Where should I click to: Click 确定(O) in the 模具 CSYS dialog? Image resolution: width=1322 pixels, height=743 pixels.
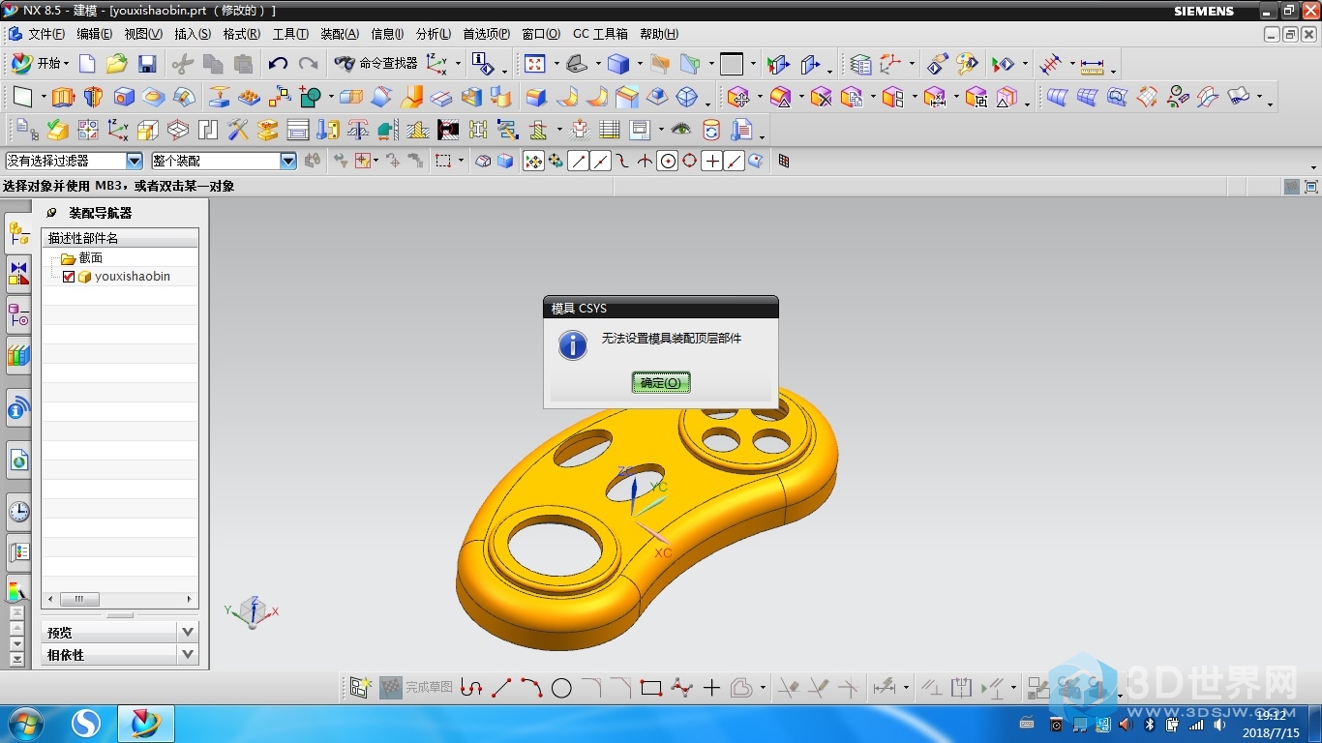661,383
